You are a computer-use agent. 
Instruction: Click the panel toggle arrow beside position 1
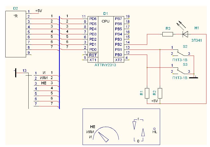tap(134, 125)
